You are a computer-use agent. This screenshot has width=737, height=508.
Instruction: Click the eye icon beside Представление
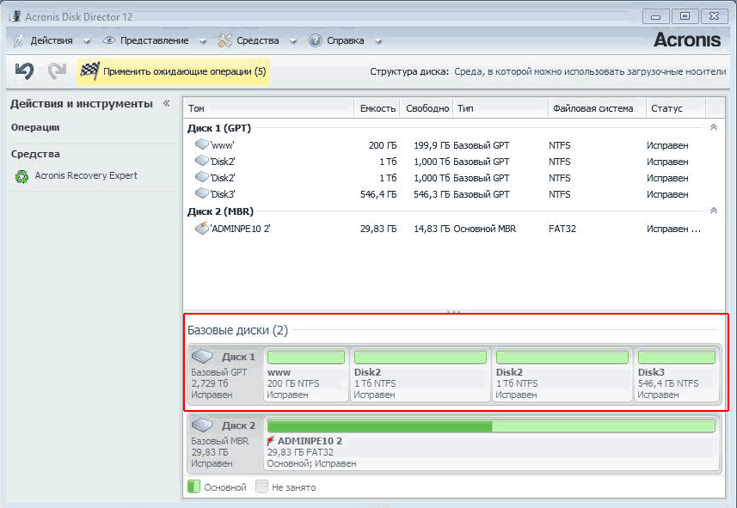pos(108,40)
